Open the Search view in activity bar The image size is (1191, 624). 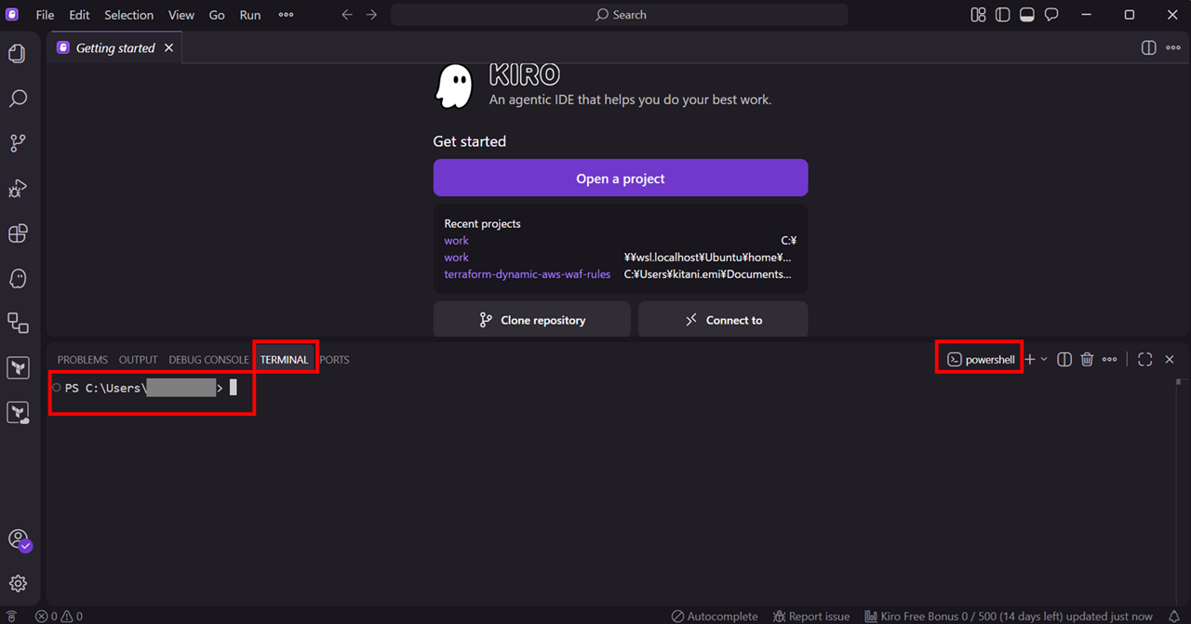click(18, 99)
